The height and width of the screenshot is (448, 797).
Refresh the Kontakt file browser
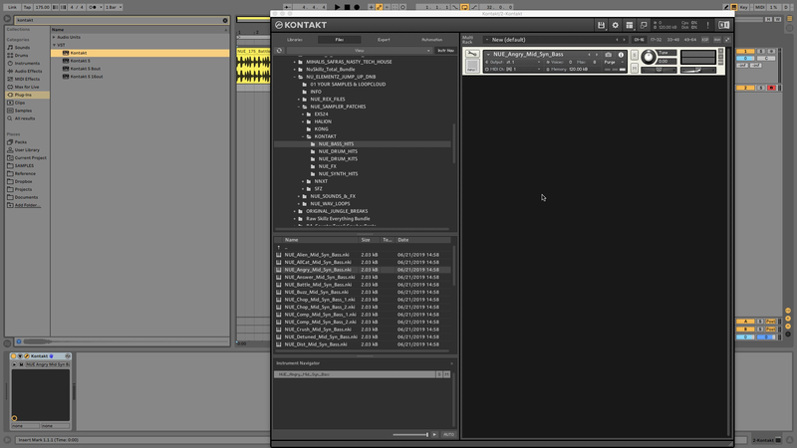(x=279, y=51)
